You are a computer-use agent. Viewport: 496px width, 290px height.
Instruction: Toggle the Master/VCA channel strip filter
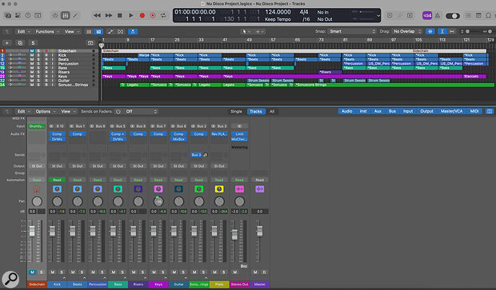point(451,111)
